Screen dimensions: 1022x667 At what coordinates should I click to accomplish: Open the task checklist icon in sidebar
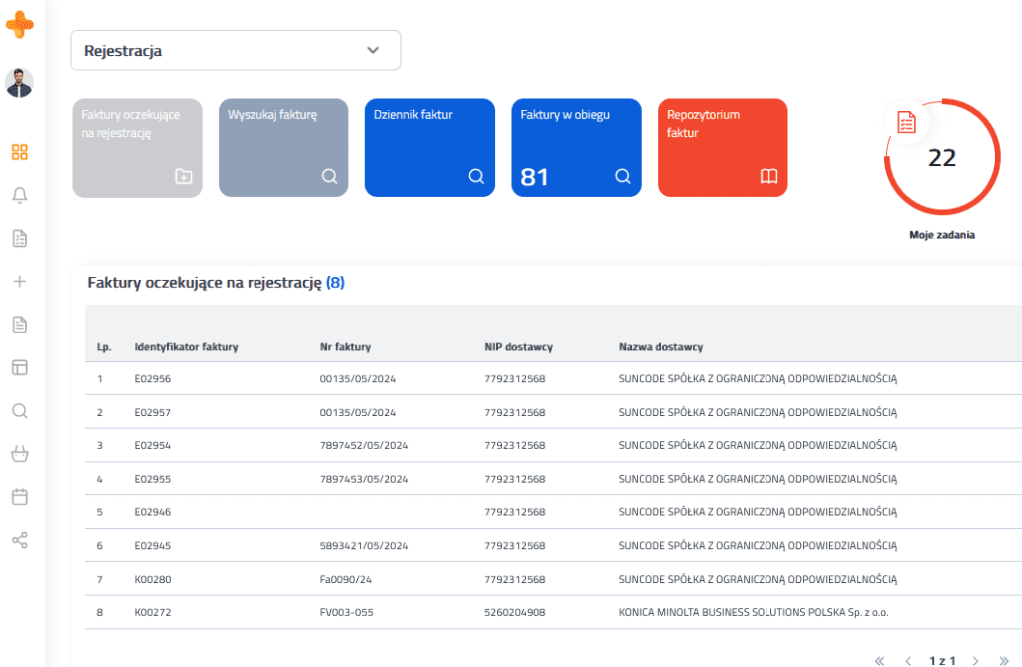pos(20,238)
